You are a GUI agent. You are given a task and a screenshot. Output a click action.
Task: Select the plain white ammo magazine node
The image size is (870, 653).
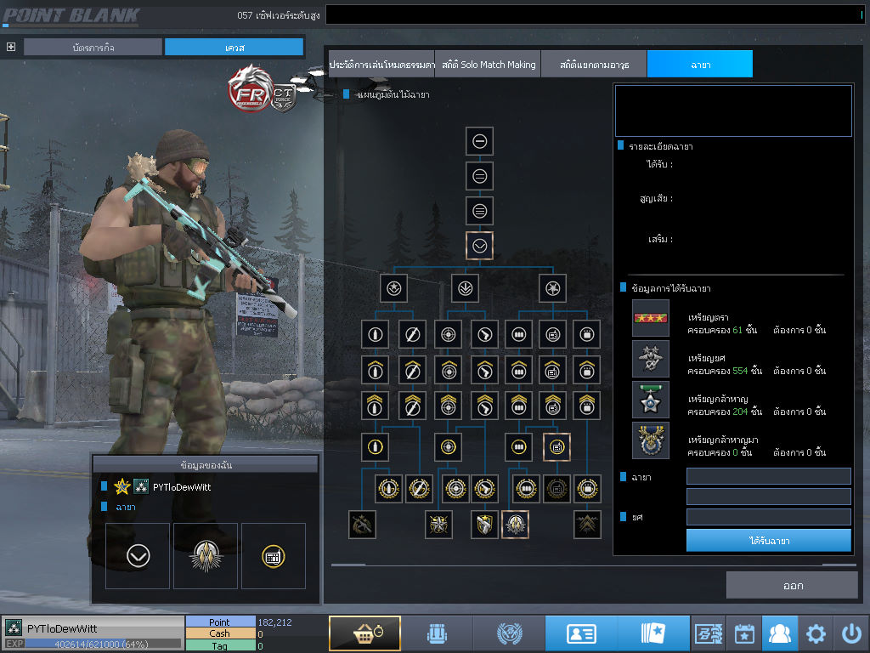[519, 334]
